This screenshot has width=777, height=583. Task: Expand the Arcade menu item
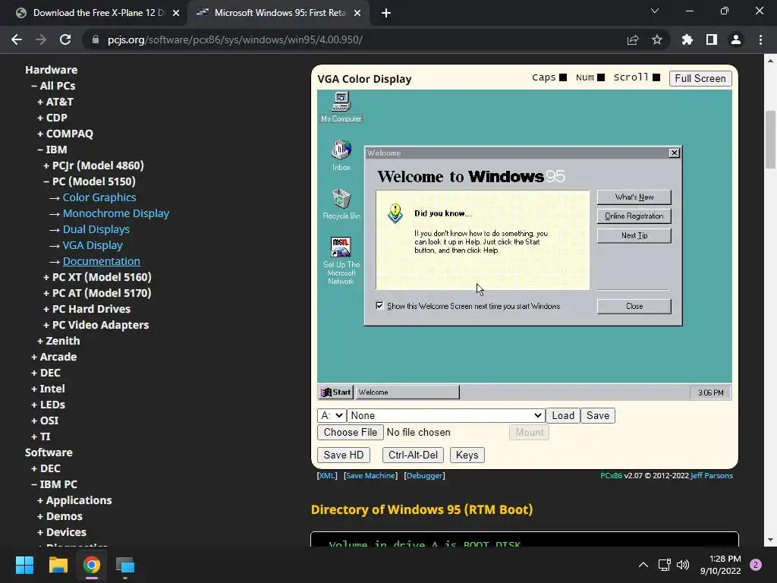pyautogui.click(x=54, y=357)
